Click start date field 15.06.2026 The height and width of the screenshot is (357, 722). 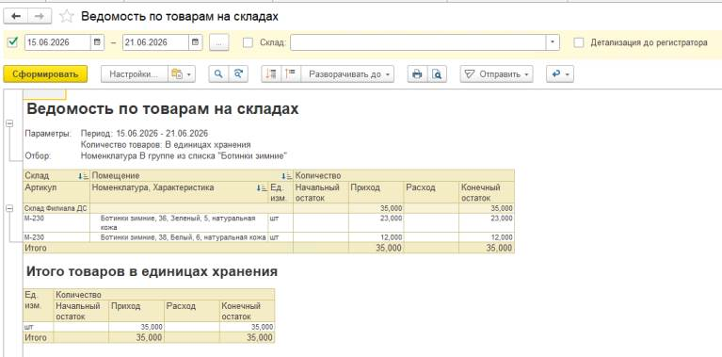point(57,42)
